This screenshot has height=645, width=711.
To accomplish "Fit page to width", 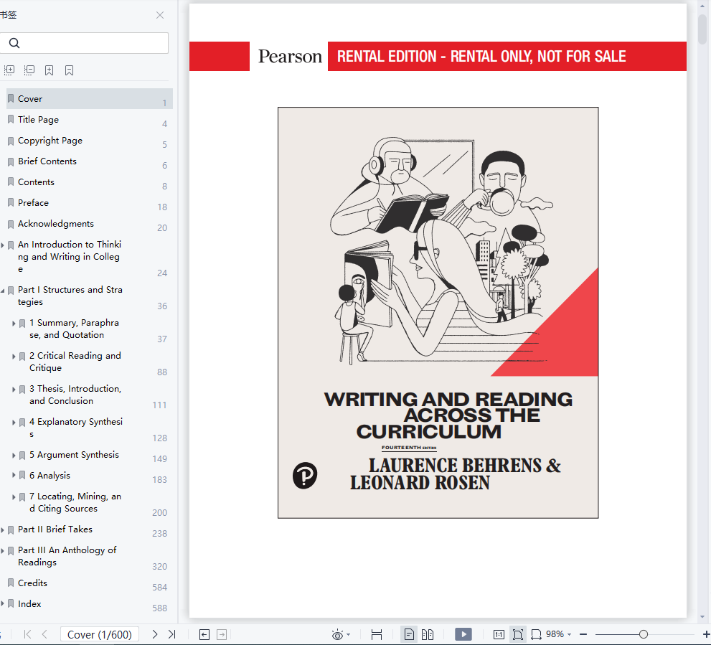I will 537,634.
